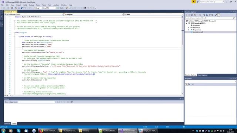Click the Search Solution Explorer field
This screenshot has width=237, height=133.
point(210,18)
